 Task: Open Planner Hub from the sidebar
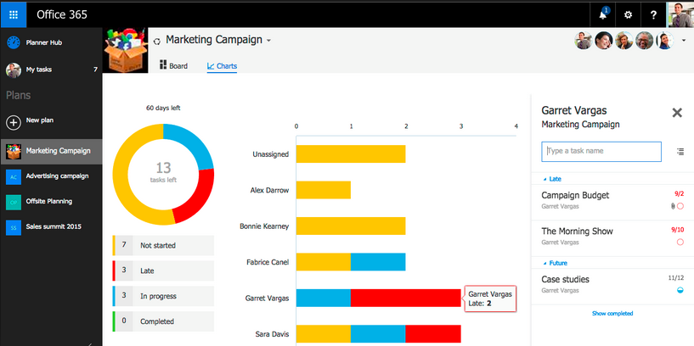42,42
